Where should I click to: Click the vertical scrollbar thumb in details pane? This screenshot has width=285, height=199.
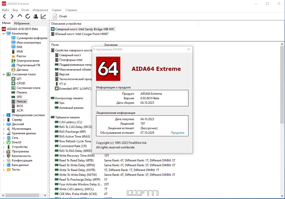(x=282, y=85)
